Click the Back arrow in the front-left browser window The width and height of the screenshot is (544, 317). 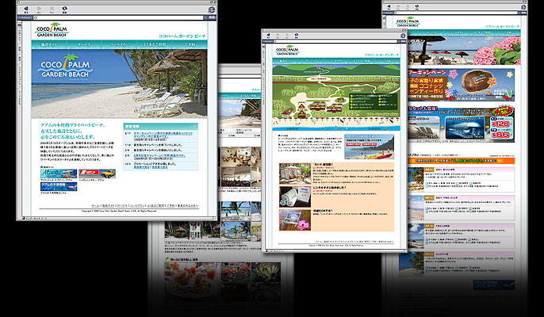coord(26,9)
